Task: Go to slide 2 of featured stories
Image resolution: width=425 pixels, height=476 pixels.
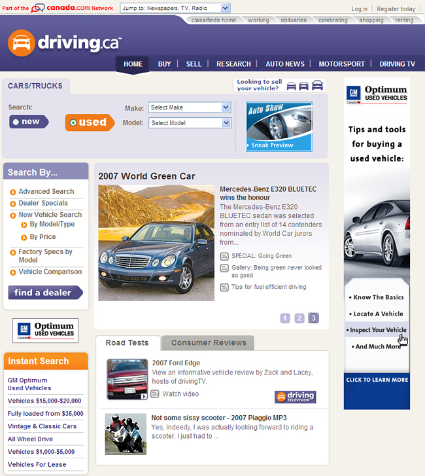Action: (299, 318)
